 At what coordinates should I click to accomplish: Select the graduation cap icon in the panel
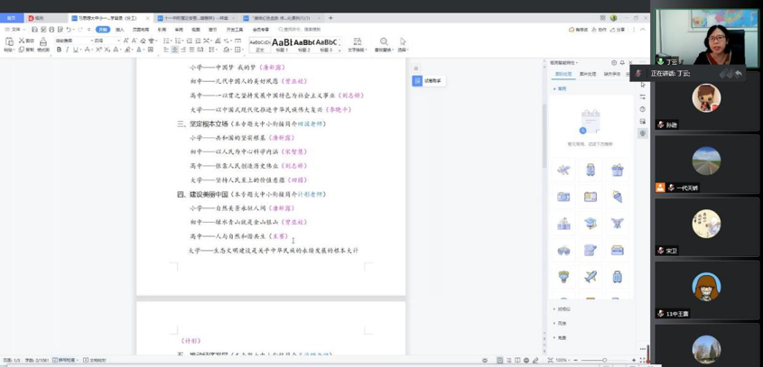pos(590,223)
